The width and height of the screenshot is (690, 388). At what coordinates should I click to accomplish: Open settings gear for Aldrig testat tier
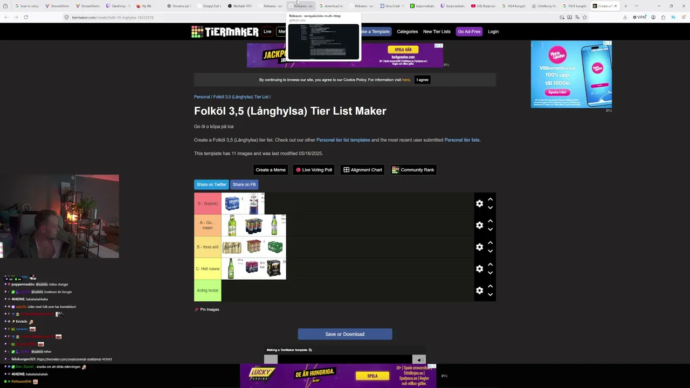pos(479,290)
